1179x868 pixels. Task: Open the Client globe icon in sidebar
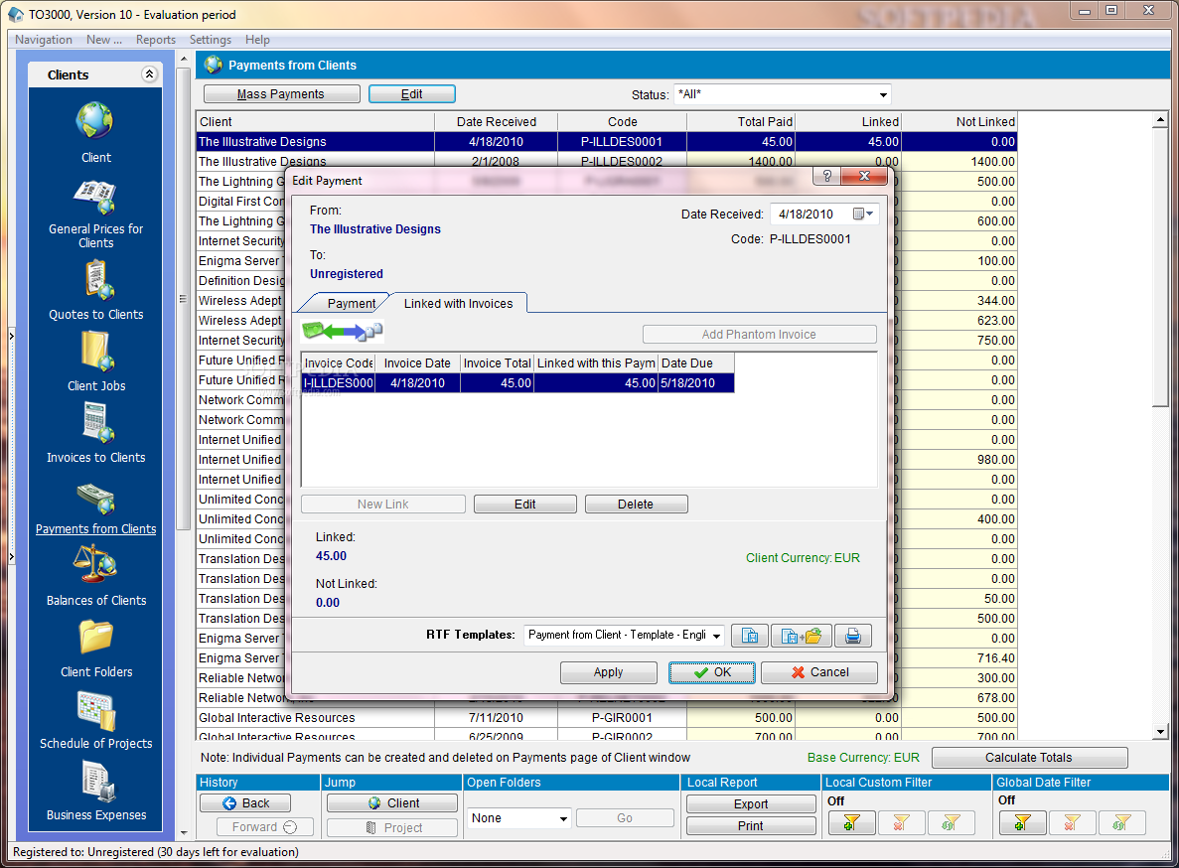(x=94, y=120)
